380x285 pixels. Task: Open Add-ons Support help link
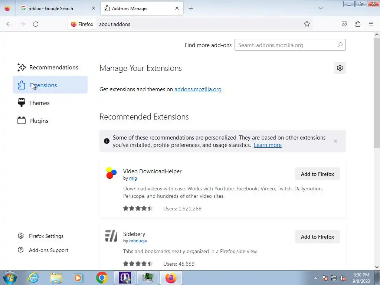[43, 250]
